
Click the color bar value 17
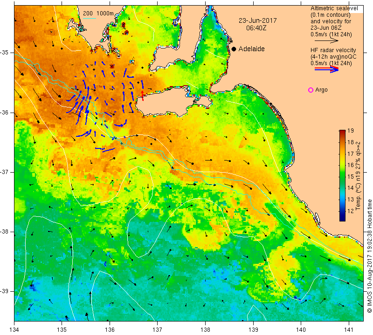[x=351, y=154]
